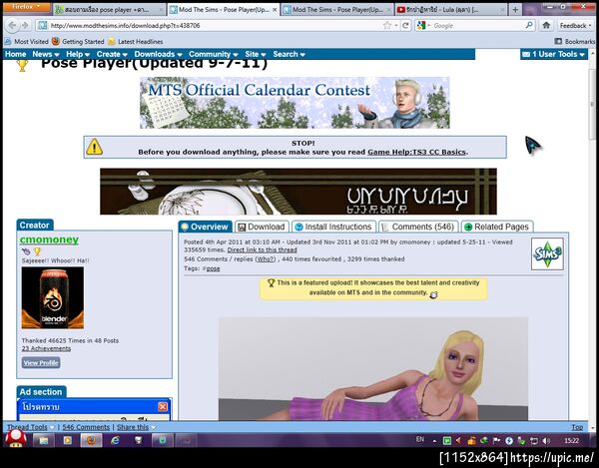Click the volume speaker tray icon

tap(546, 441)
